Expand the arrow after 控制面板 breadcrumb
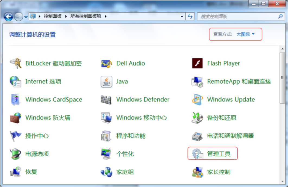 (66, 16)
